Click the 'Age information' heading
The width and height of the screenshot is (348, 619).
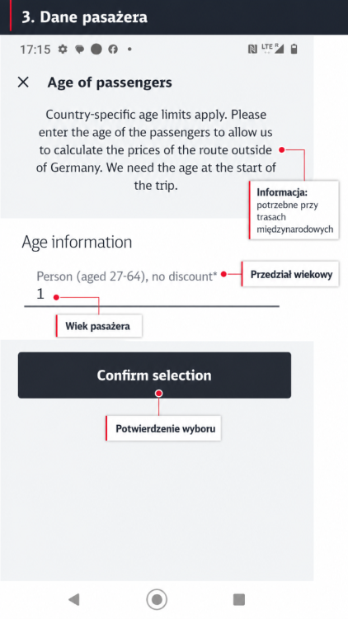(77, 242)
